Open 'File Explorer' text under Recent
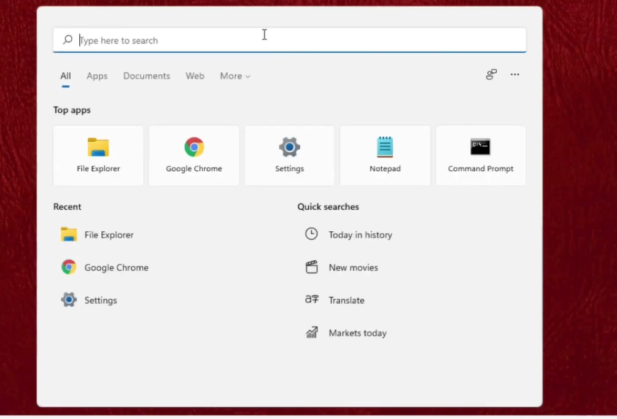 109,235
